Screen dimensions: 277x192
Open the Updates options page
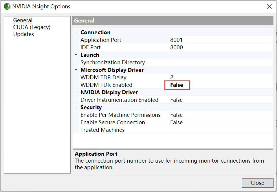[x=23, y=34]
